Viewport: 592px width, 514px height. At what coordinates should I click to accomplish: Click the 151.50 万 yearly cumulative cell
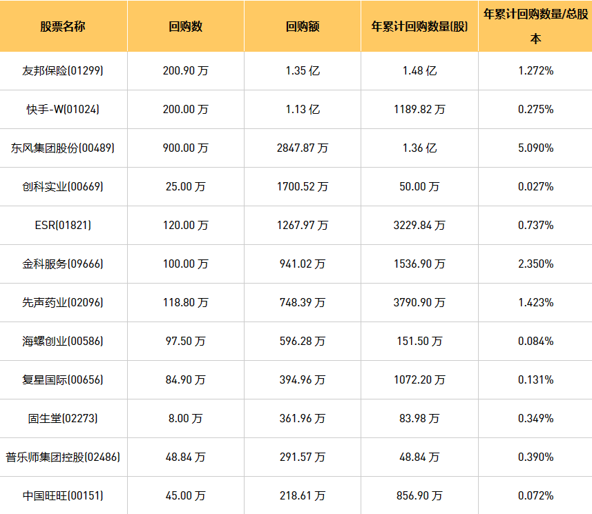coord(419,342)
